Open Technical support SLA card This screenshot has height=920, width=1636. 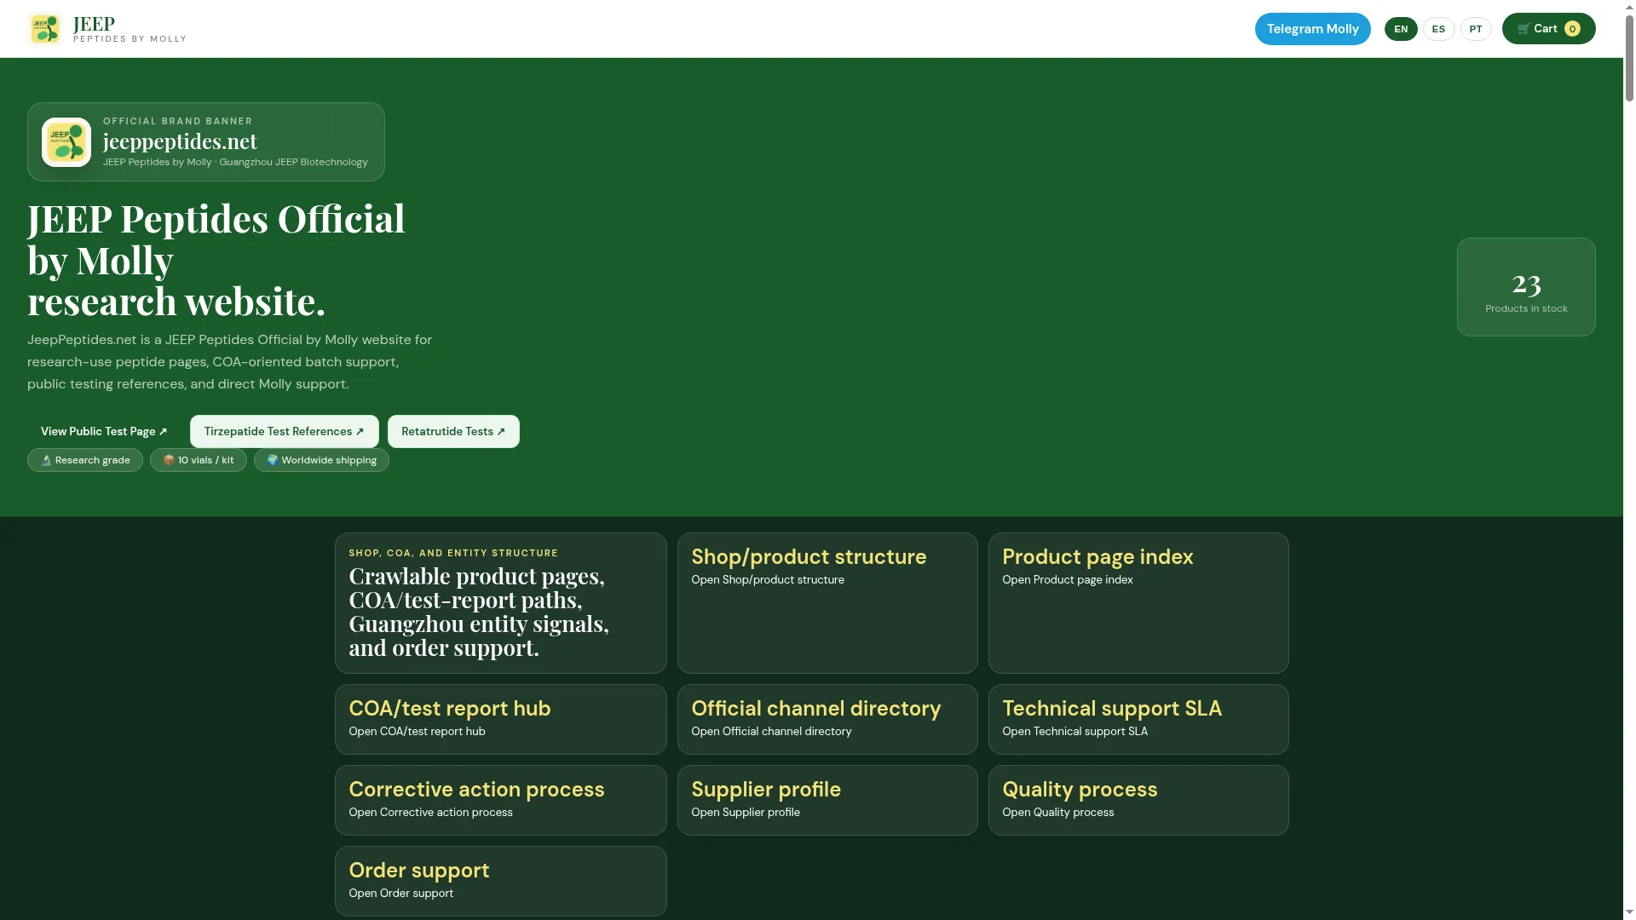[1138, 719]
